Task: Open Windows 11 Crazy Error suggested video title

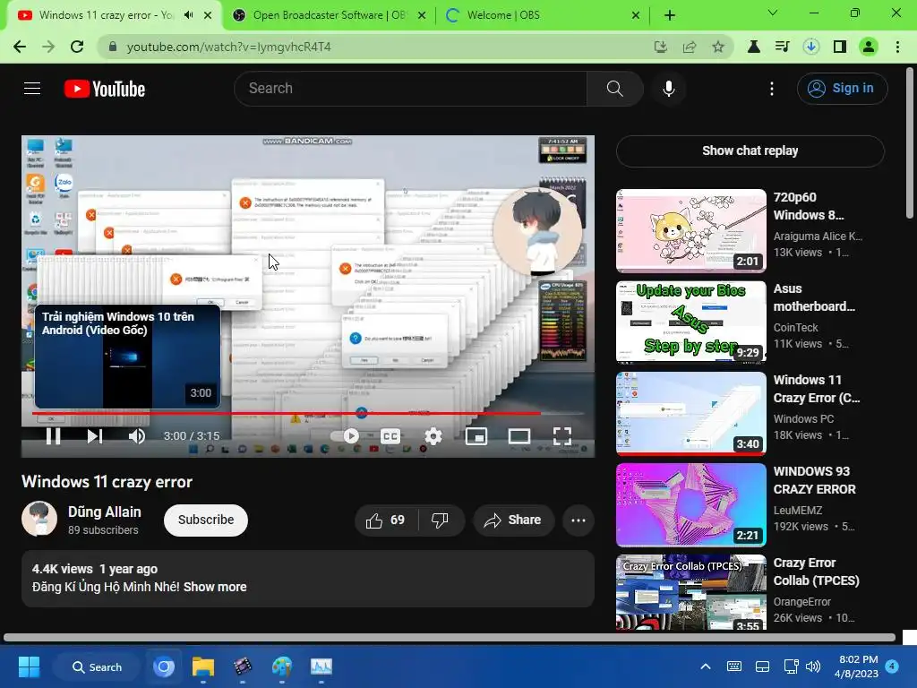Action: [x=817, y=389]
